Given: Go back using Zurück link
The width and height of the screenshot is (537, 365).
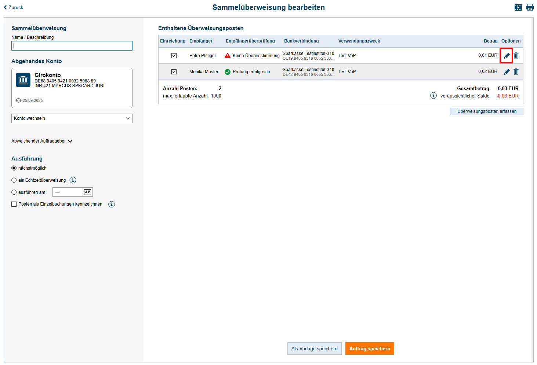Looking at the screenshot, I should 14,7.
